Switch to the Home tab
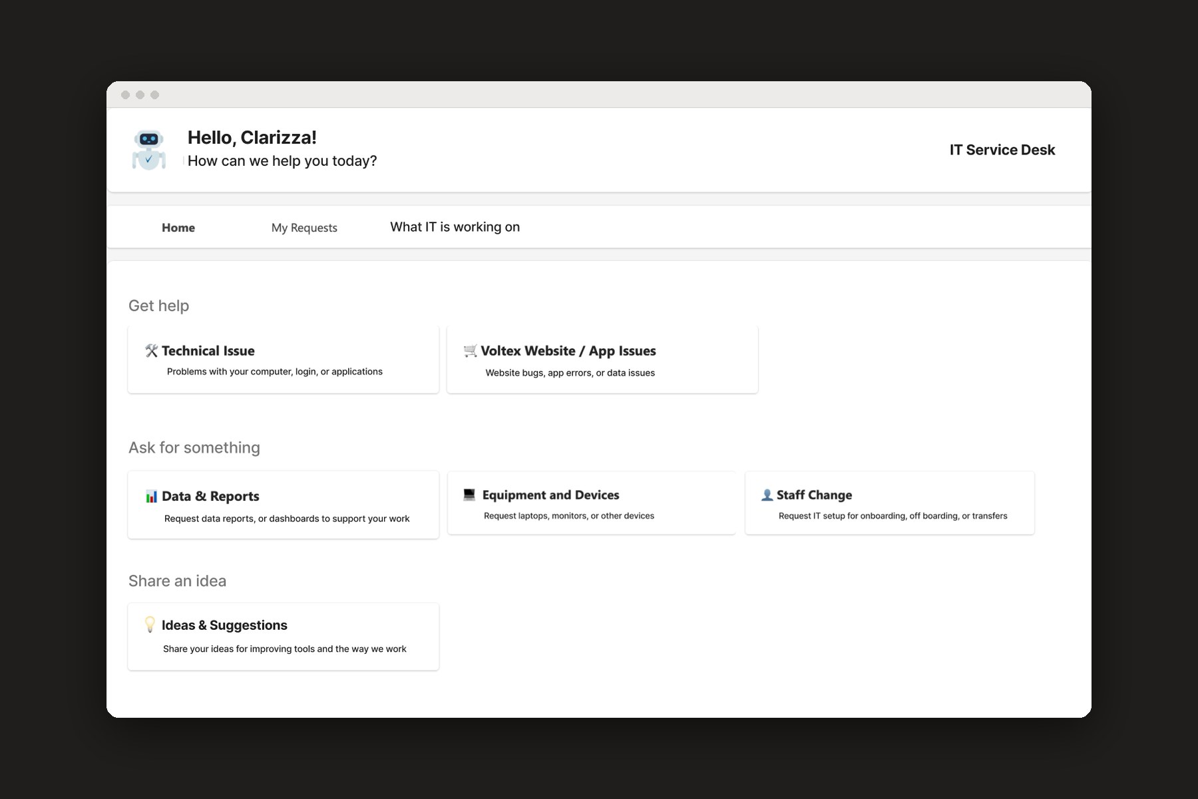1198x799 pixels. click(178, 228)
